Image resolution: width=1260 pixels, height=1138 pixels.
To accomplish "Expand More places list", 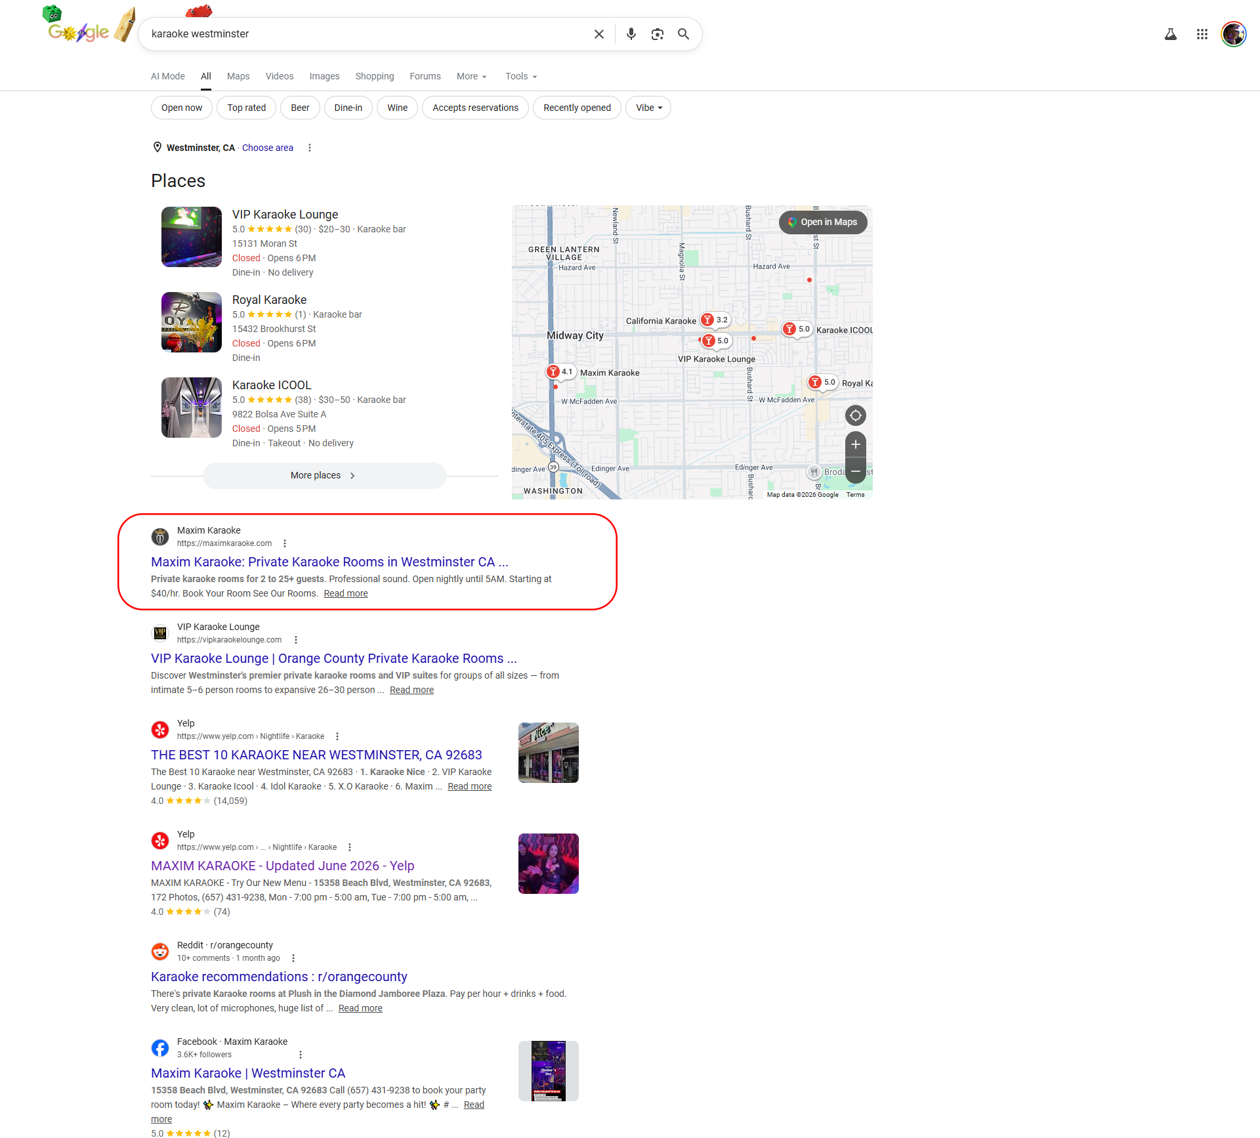I will 324,475.
